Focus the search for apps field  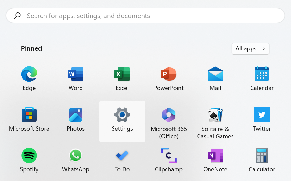pyautogui.click(x=145, y=16)
